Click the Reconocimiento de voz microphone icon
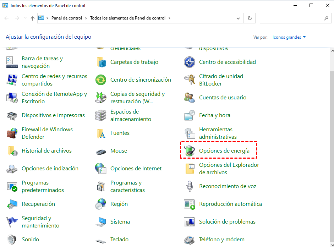This screenshot has height=247, width=334. coord(190,186)
